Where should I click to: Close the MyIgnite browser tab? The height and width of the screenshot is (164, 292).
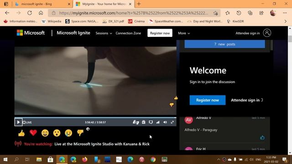pyautogui.click(x=130, y=4)
